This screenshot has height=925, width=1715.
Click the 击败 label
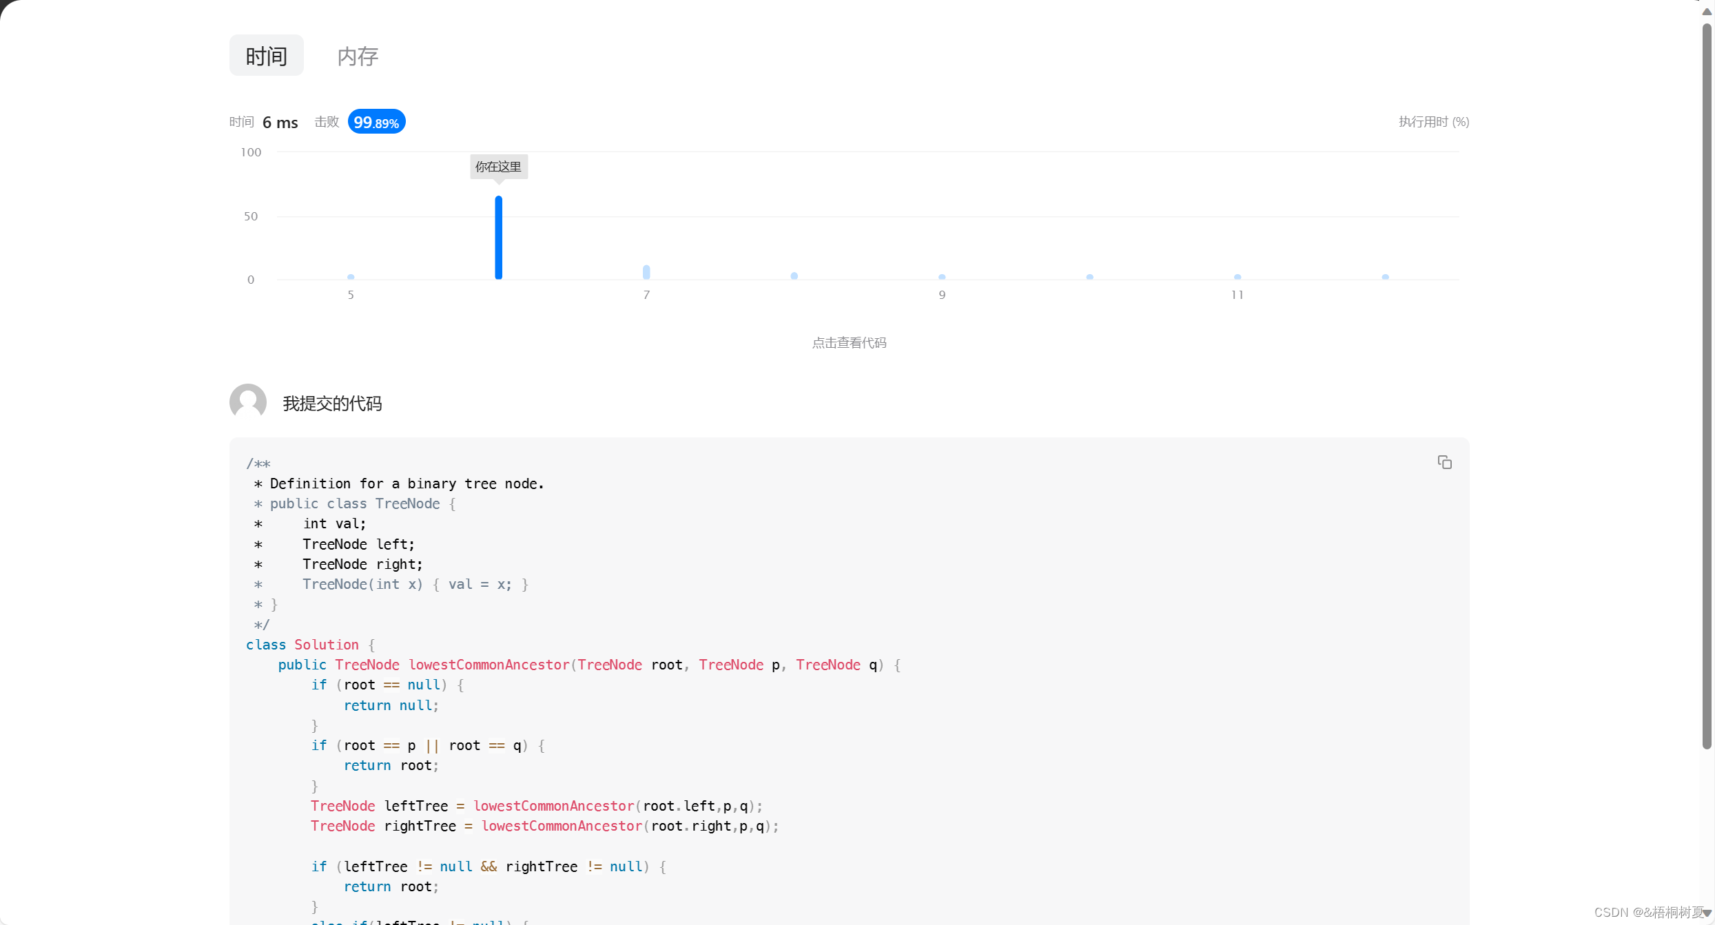point(327,122)
